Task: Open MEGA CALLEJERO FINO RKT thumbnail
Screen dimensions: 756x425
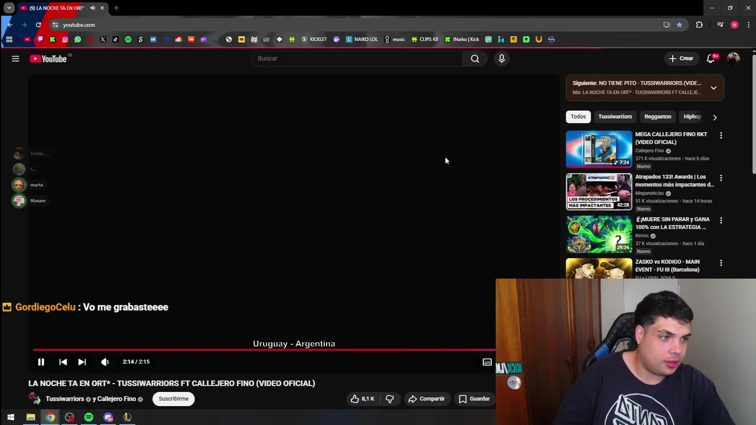Action: pos(599,149)
